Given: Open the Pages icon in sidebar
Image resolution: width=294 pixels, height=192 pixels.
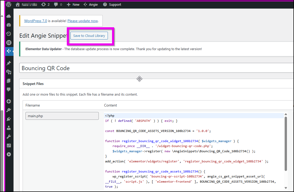Looking at the screenshot, I should [x=9, y=81].
